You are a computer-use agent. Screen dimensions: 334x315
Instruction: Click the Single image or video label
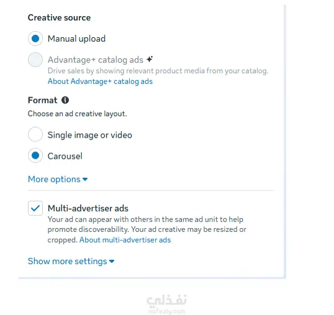coord(89,135)
